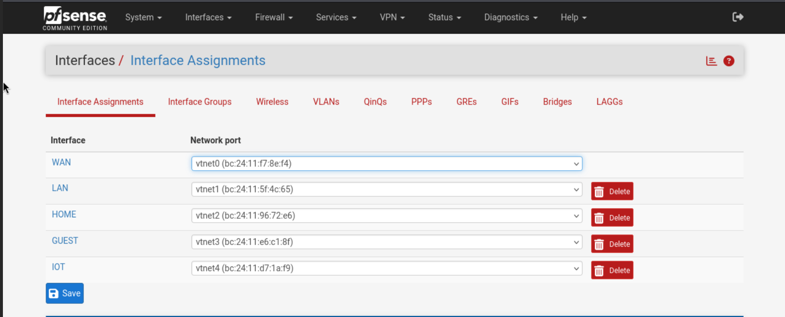Open the LAN interface link
The height and width of the screenshot is (317, 785).
point(60,188)
